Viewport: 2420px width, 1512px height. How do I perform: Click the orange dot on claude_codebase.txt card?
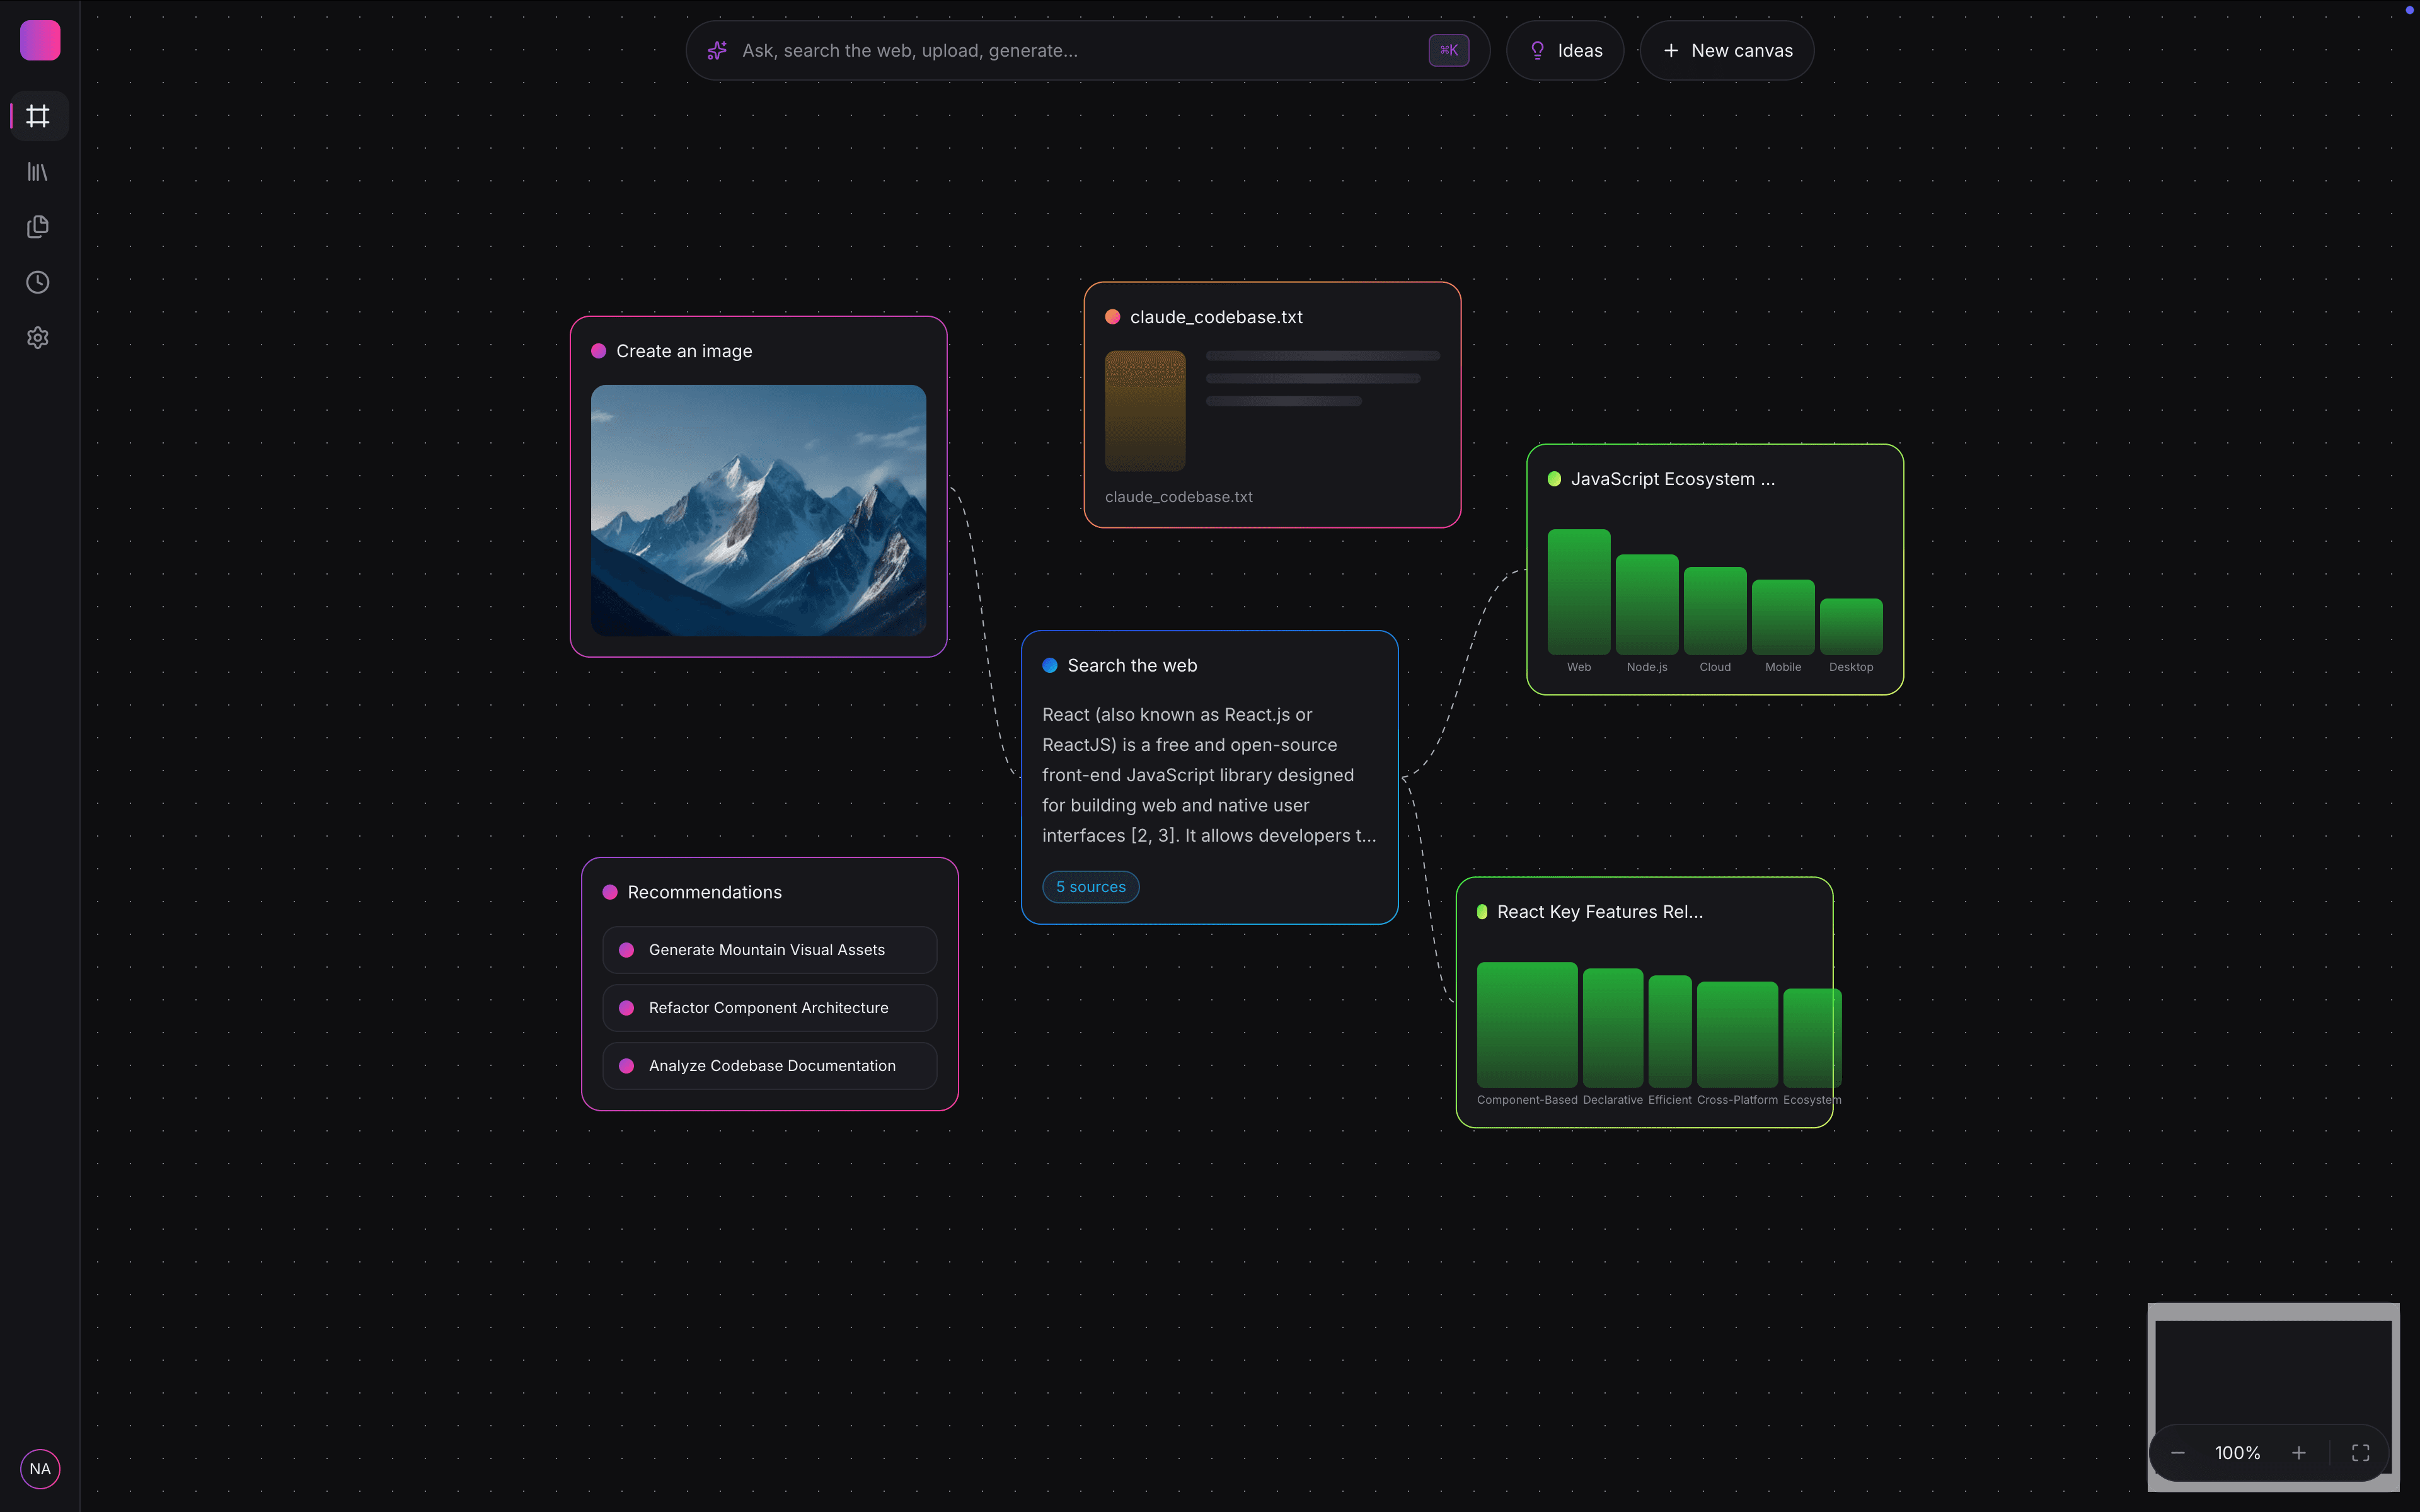click(1112, 317)
